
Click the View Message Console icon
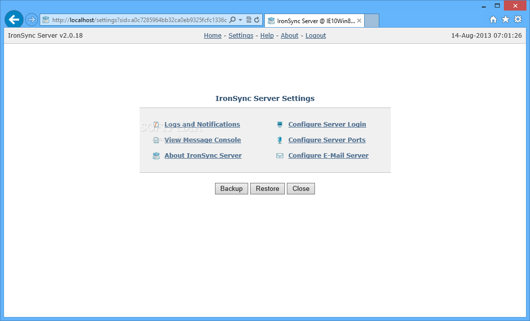point(156,140)
